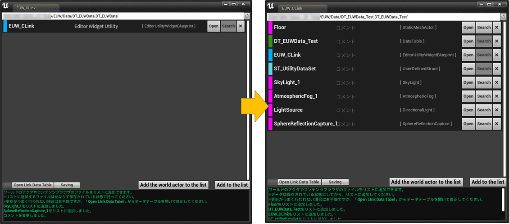Search for AtmosphericFog_1 actor
The width and height of the screenshot is (509, 224).
484,96
